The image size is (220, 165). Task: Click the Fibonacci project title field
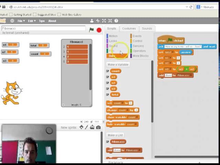43,29
